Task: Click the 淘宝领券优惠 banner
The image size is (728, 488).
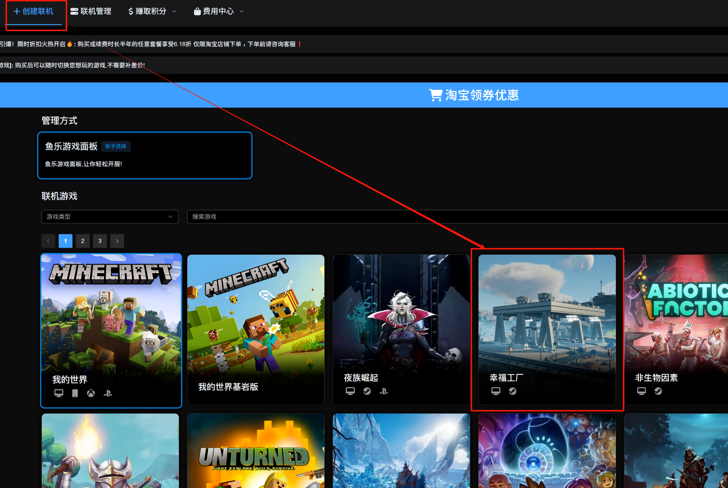Action: coord(364,95)
